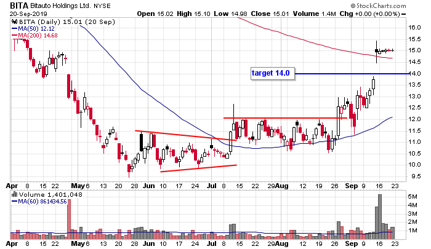Click the 29Aug date label under the price chart
This screenshot has width=431, height=249.
coord(278,186)
